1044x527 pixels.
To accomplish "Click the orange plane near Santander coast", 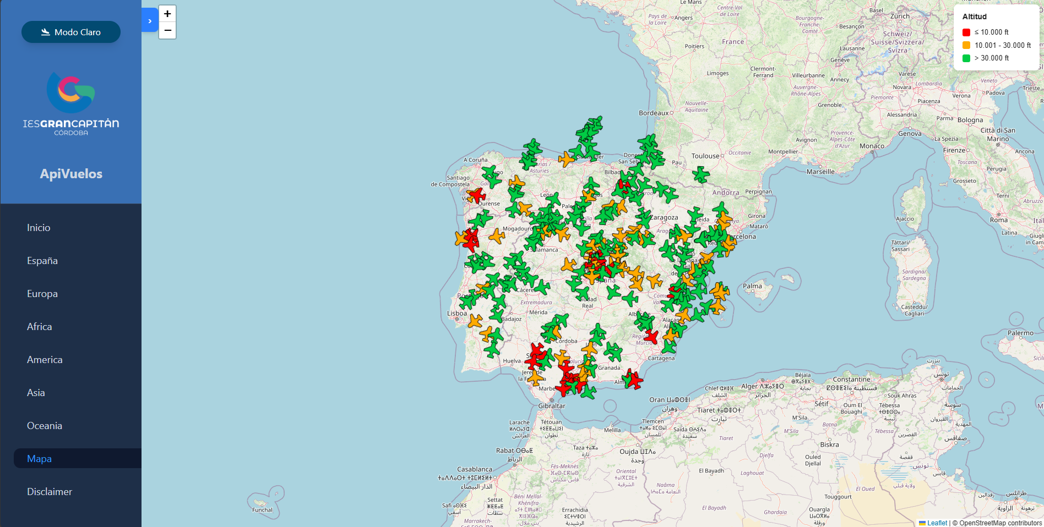I will point(566,160).
